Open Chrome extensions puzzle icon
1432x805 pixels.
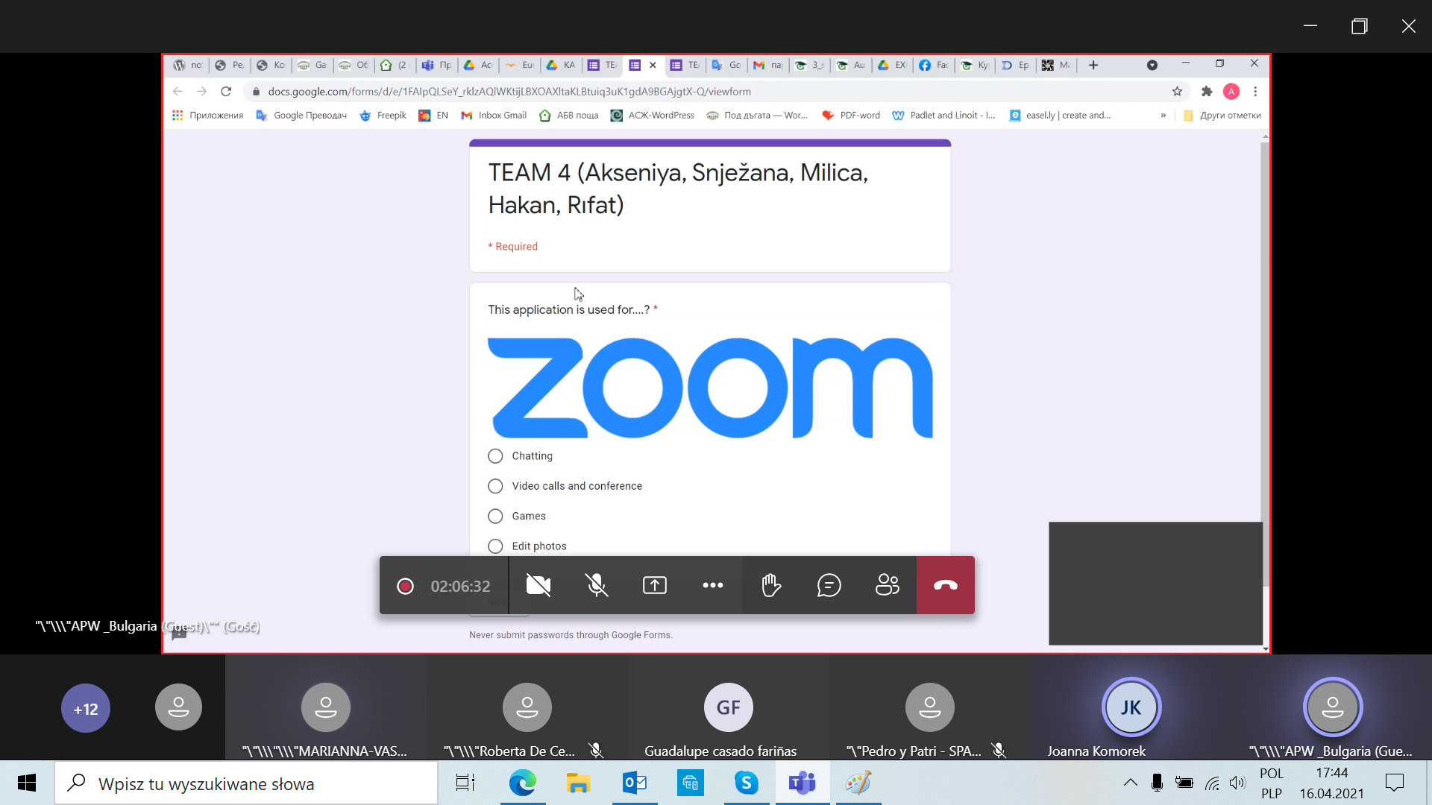pos(1207,91)
